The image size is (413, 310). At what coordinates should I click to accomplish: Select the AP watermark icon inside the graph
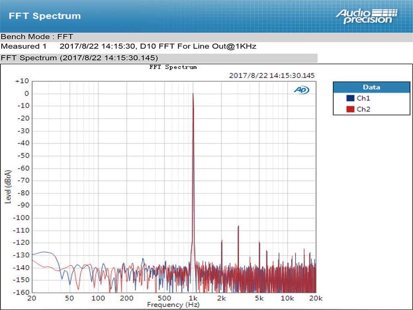pos(302,90)
